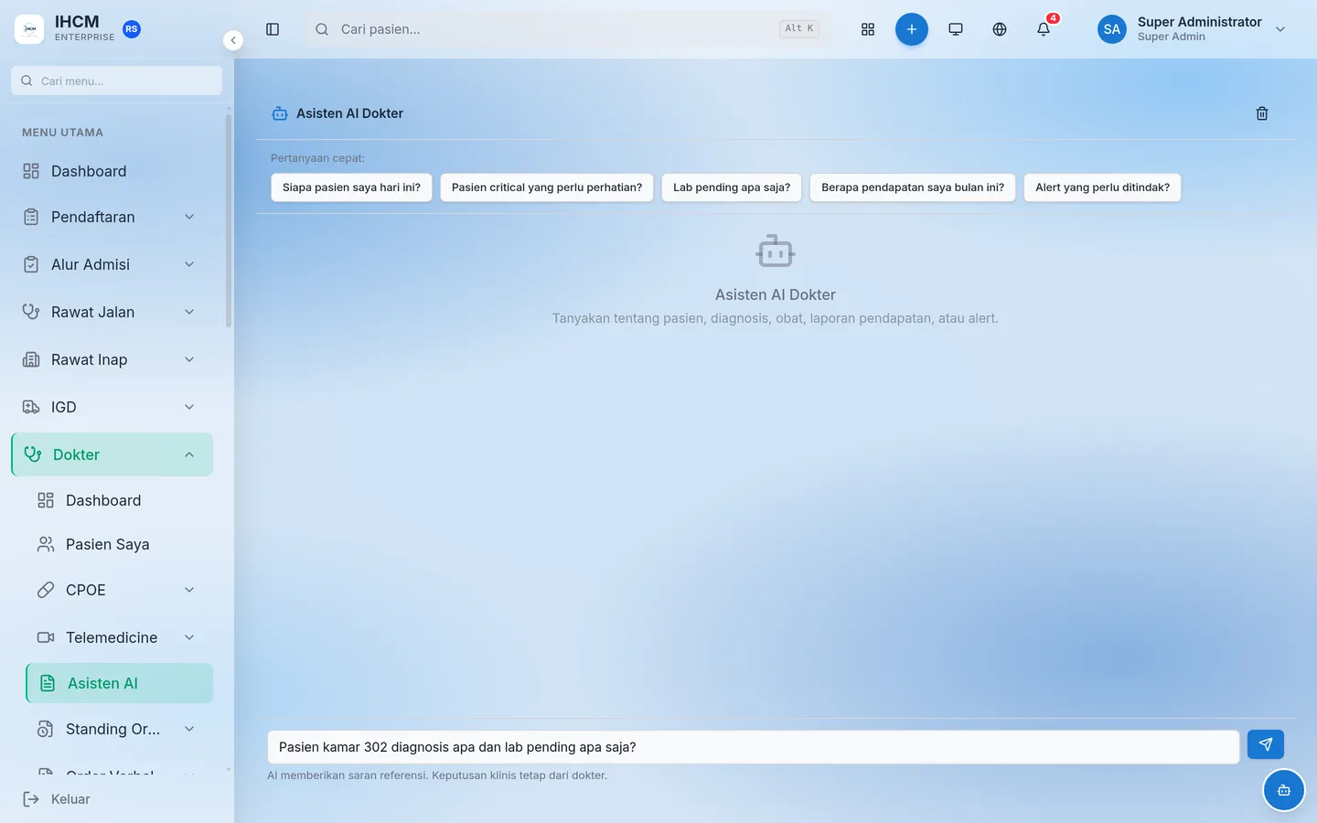
Task: Expand the Pendaftaran menu
Action: (x=112, y=217)
